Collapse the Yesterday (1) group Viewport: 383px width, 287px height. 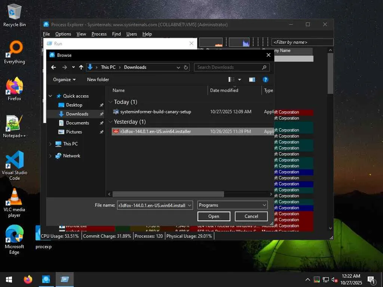pyautogui.click(x=110, y=121)
